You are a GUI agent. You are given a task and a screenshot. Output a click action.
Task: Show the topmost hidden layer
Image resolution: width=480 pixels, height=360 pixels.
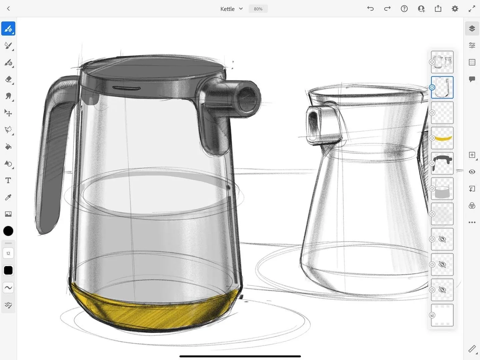click(442, 239)
